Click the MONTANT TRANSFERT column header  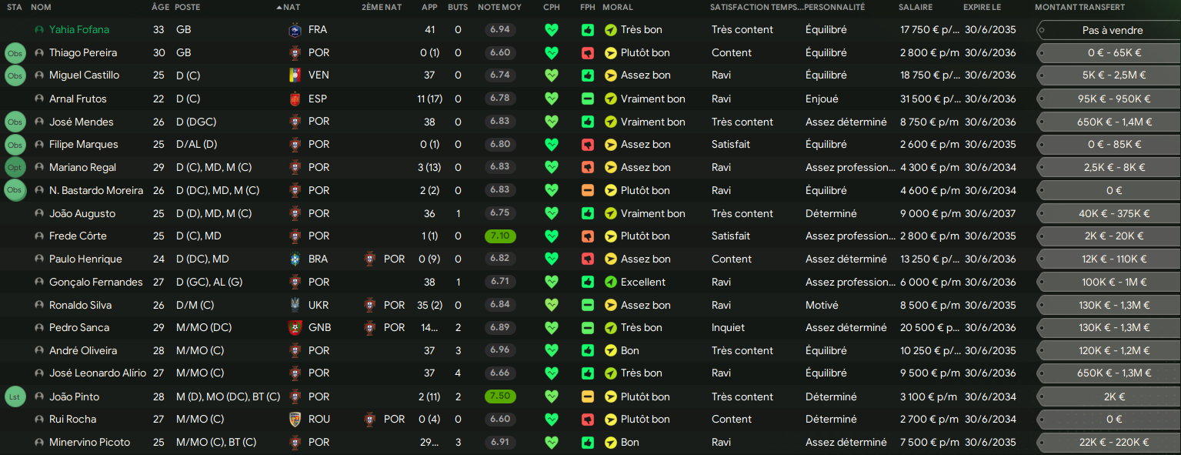coord(1079,7)
